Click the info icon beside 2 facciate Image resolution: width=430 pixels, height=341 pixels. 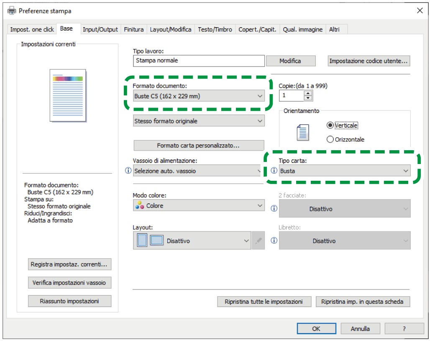(274, 208)
